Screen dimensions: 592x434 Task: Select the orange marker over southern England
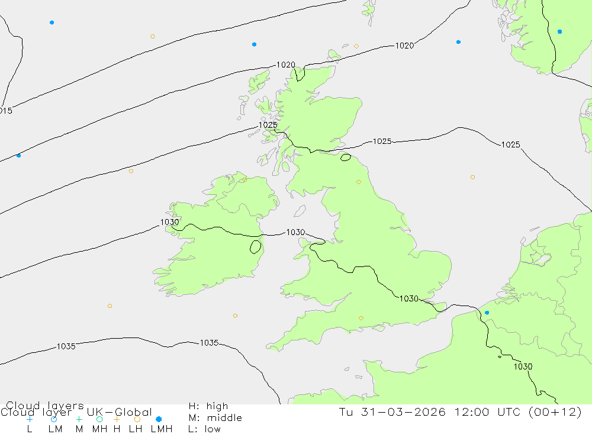[361, 319]
